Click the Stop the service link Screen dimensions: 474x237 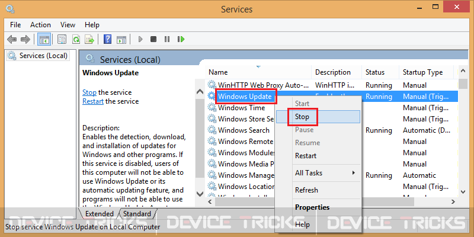point(89,92)
